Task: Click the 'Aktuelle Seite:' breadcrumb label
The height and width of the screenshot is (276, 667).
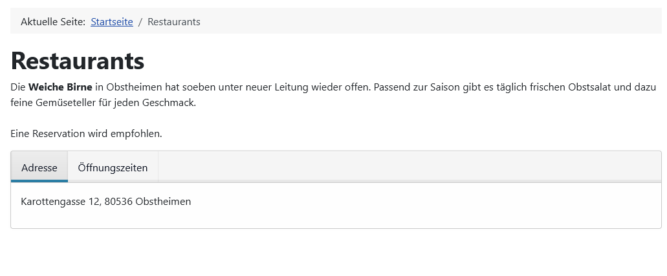Action: [53, 22]
